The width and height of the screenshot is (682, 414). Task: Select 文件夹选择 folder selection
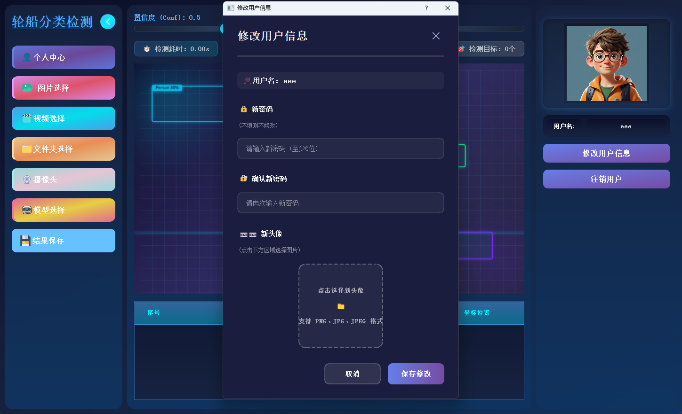click(x=64, y=149)
